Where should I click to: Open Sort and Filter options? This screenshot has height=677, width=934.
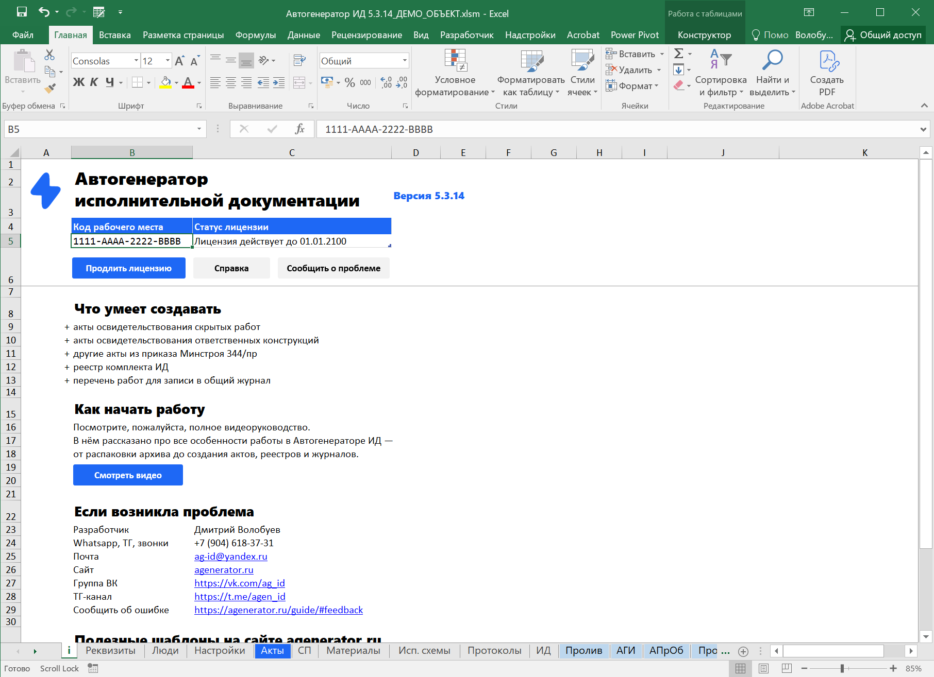721,73
